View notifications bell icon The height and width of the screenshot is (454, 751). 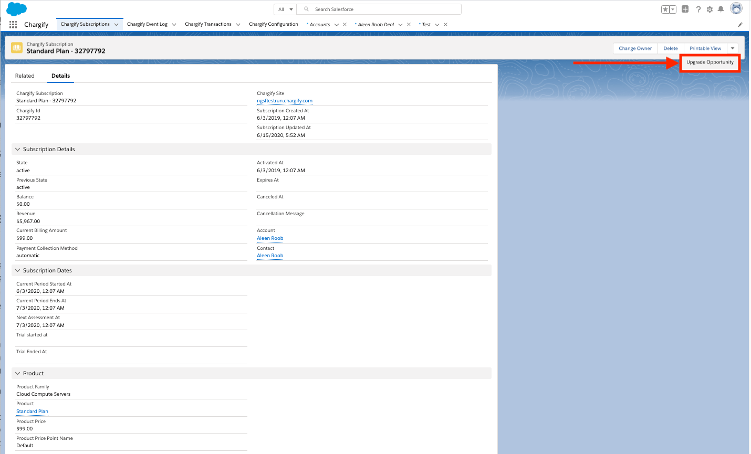(x=721, y=9)
